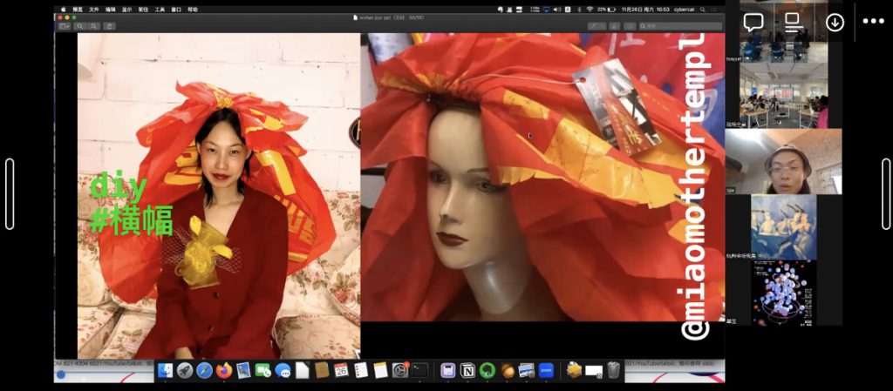Launch Notion from the Dock
Viewport: 893px width, 391px height.
[x=467, y=371]
